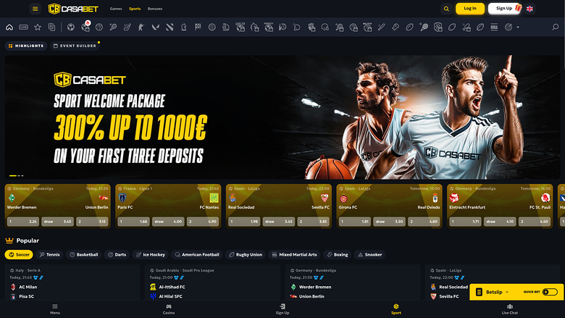Open favorites star icon

[38, 27]
